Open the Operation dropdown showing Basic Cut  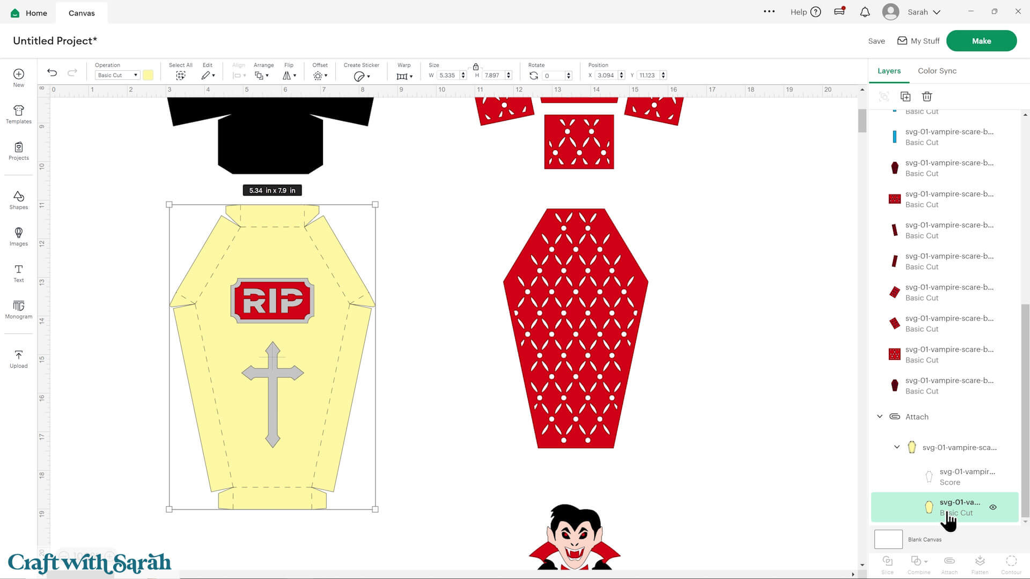[117, 75]
